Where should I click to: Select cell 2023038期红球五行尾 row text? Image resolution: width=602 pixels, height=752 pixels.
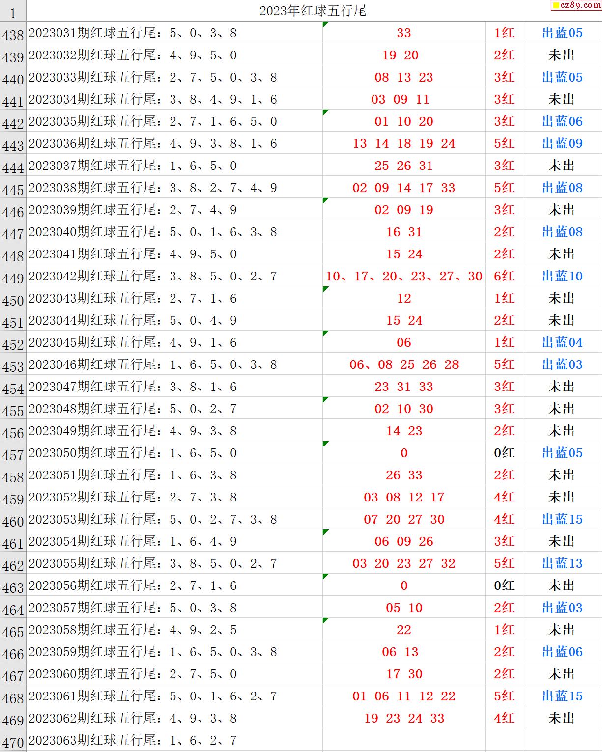point(174,188)
